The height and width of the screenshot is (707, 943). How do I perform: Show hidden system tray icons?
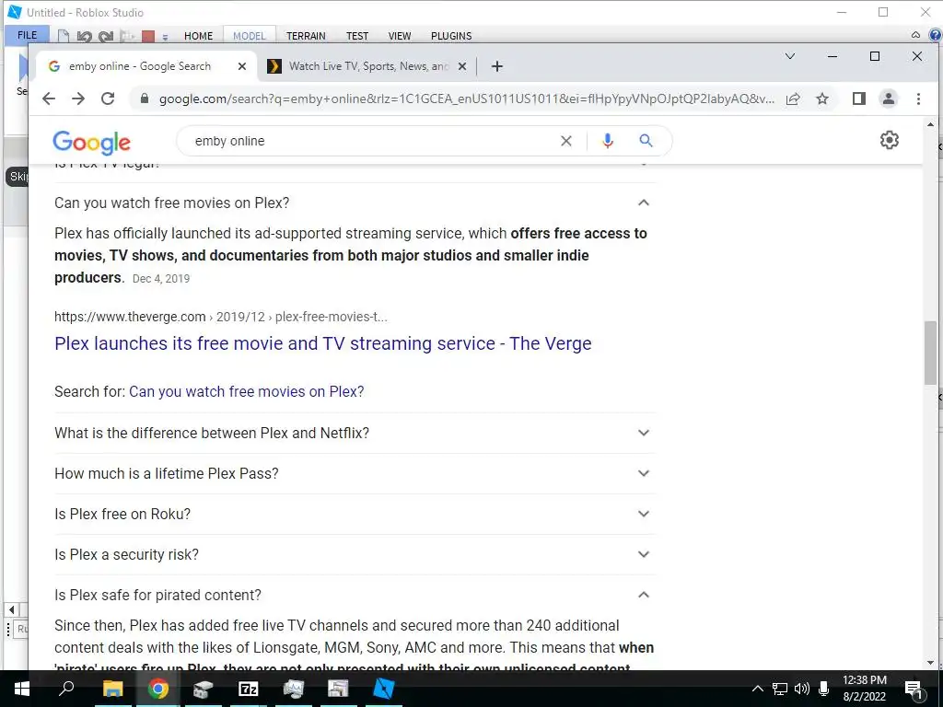tap(758, 689)
